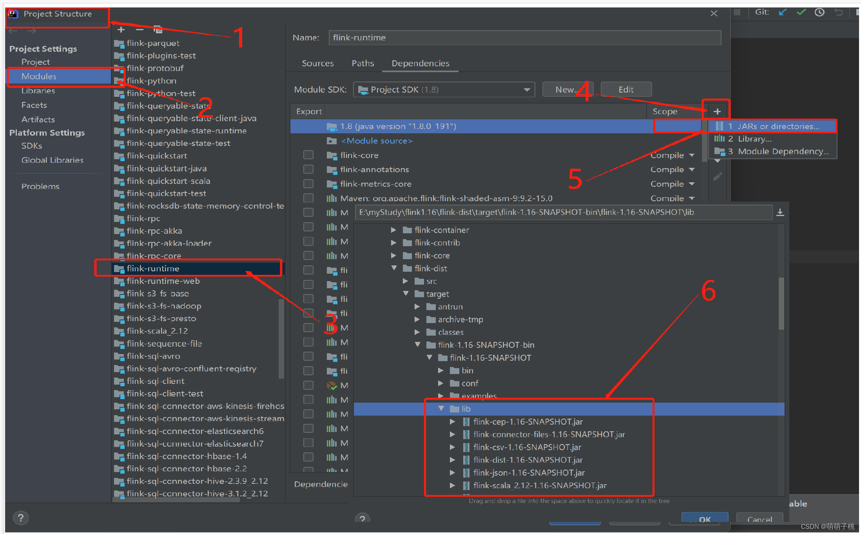Screen dimensions: 861x534
Task: Toggle export checkbox next to green check icon
Action: pos(308,385)
